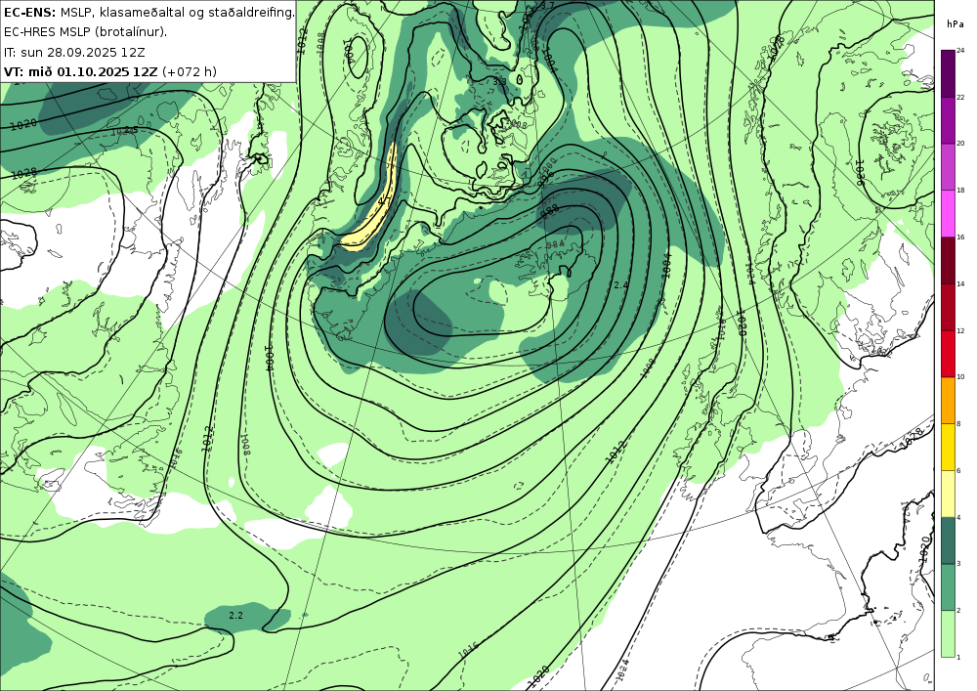Click the 'VT: mið 01.10.2025 12Z (+072 h)' valid time text

[110, 71]
